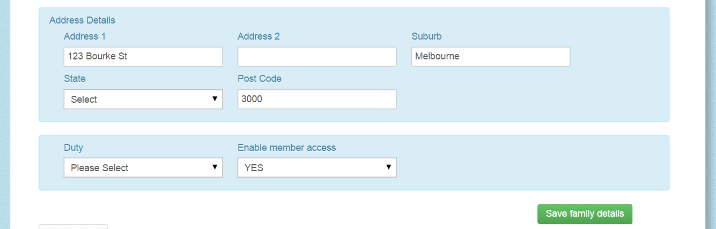Select the Post Code field with 3000
The width and height of the screenshot is (716, 229).
(x=317, y=99)
